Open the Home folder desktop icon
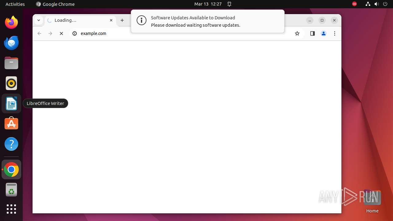This screenshot has width=393, height=221. [x=372, y=201]
